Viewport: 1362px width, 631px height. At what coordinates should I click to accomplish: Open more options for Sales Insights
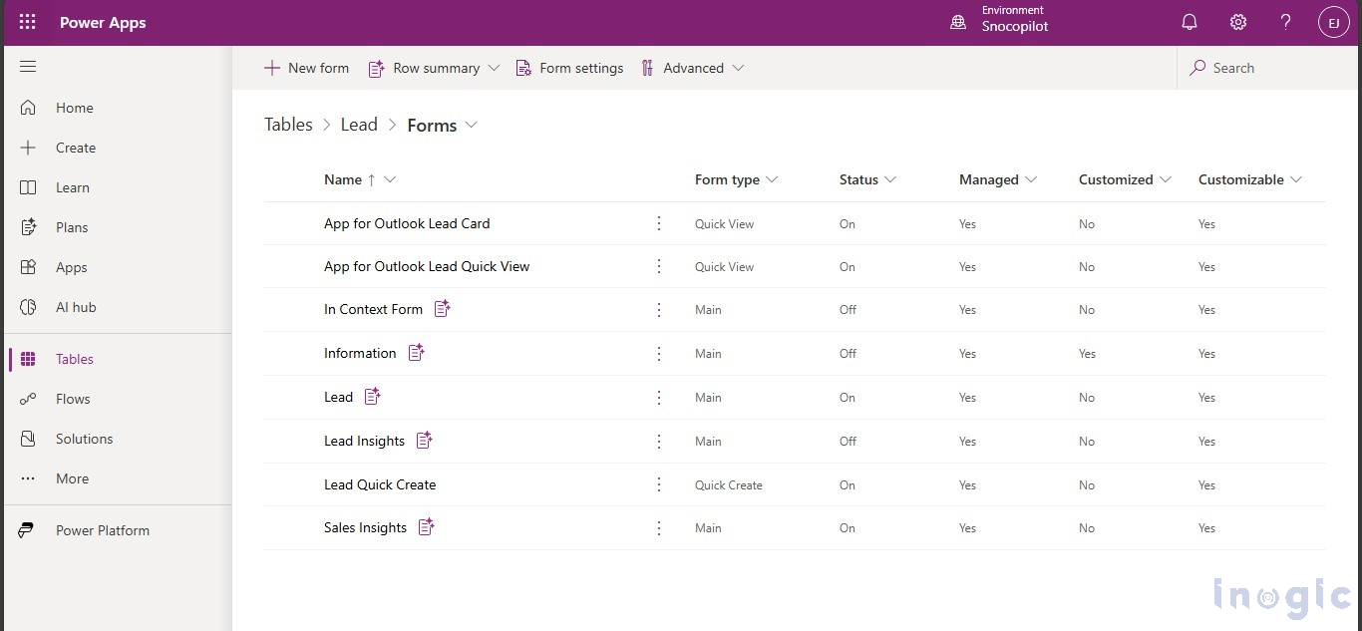[x=659, y=528]
